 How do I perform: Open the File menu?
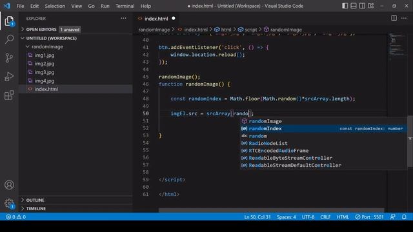(x=20, y=6)
